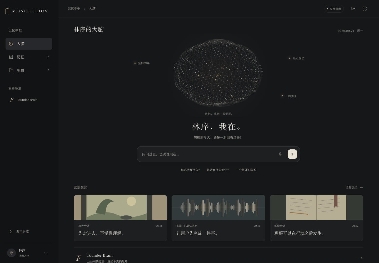Click the large F icon in Founder Brain row
The image size is (379, 263).
79,258
